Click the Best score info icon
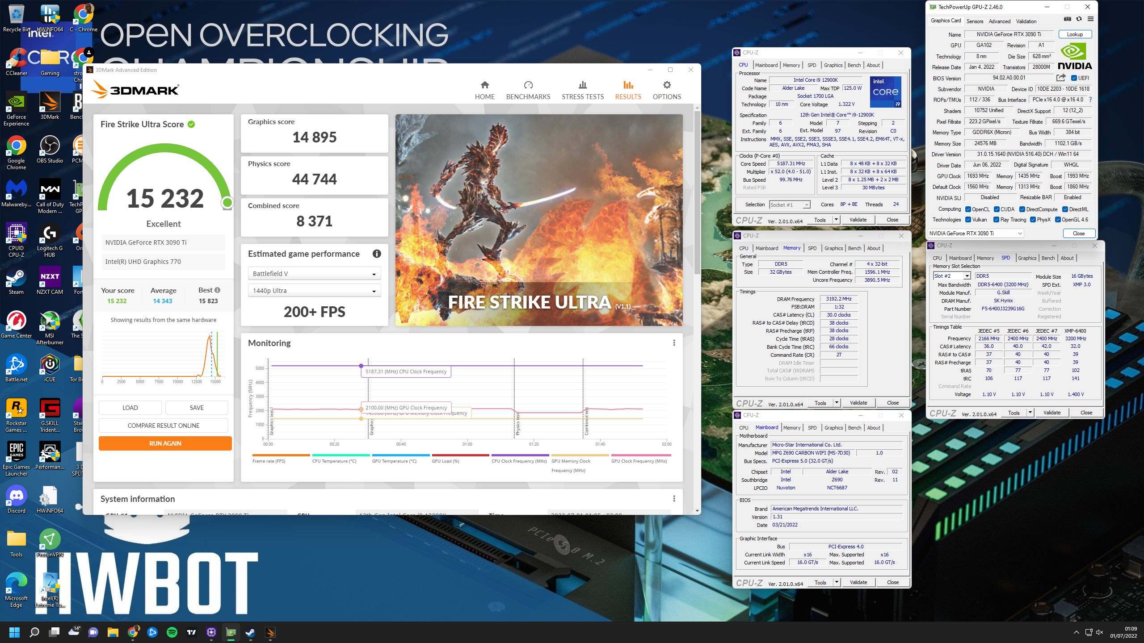The image size is (1144, 643). click(x=217, y=290)
